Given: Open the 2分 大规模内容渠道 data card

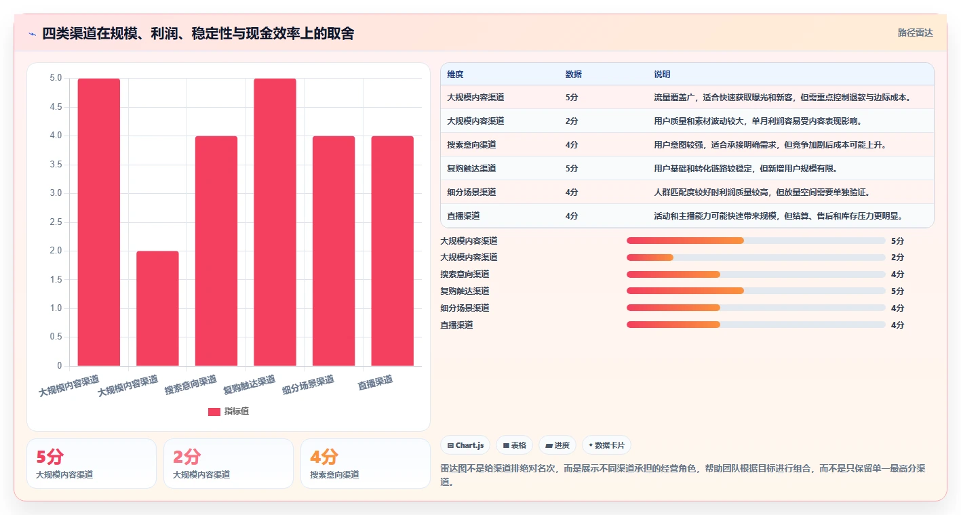Looking at the screenshot, I should tap(229, 464).
